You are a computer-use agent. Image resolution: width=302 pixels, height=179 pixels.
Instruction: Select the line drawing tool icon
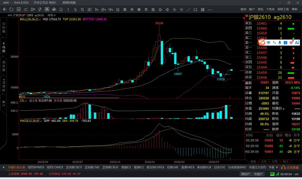188,9
